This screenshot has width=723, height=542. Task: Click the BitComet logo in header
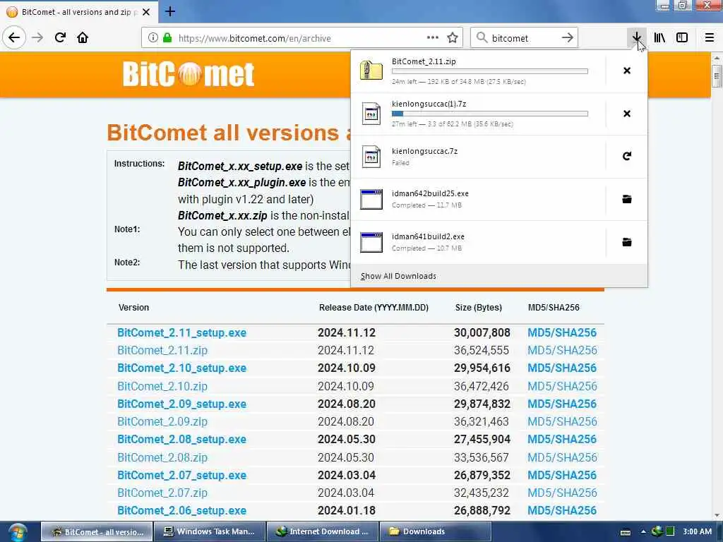[188, 74]
